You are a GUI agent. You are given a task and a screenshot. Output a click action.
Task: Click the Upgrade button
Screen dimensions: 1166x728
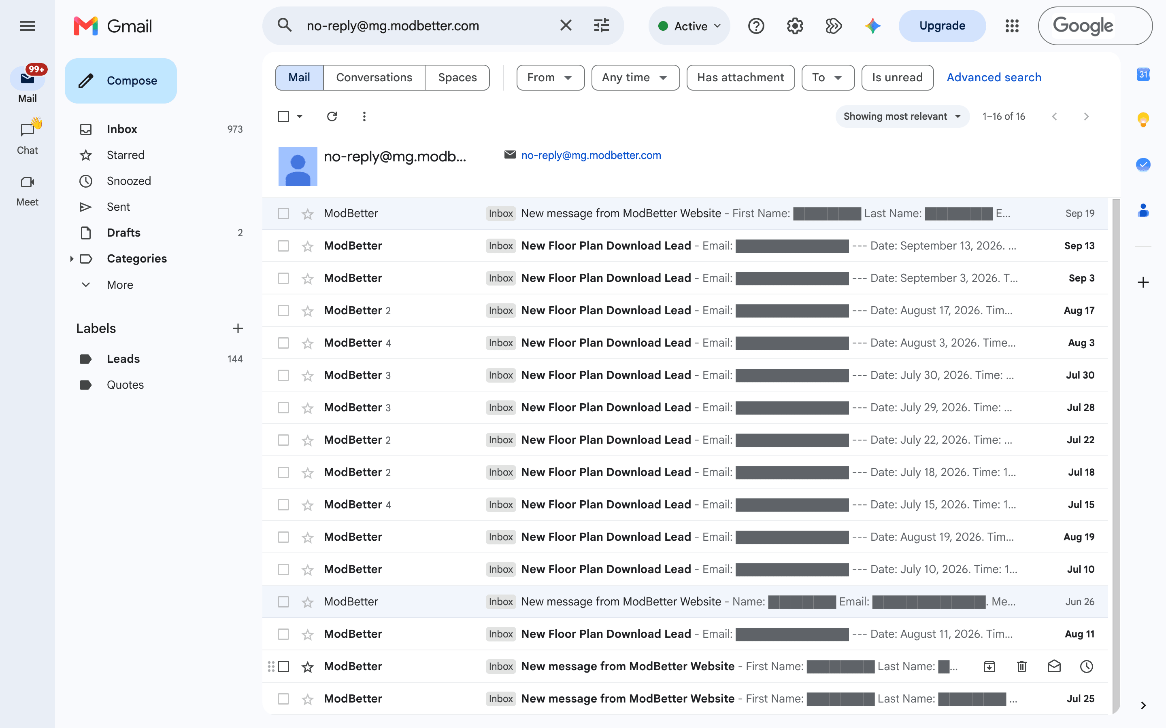[x=942, y=26]
